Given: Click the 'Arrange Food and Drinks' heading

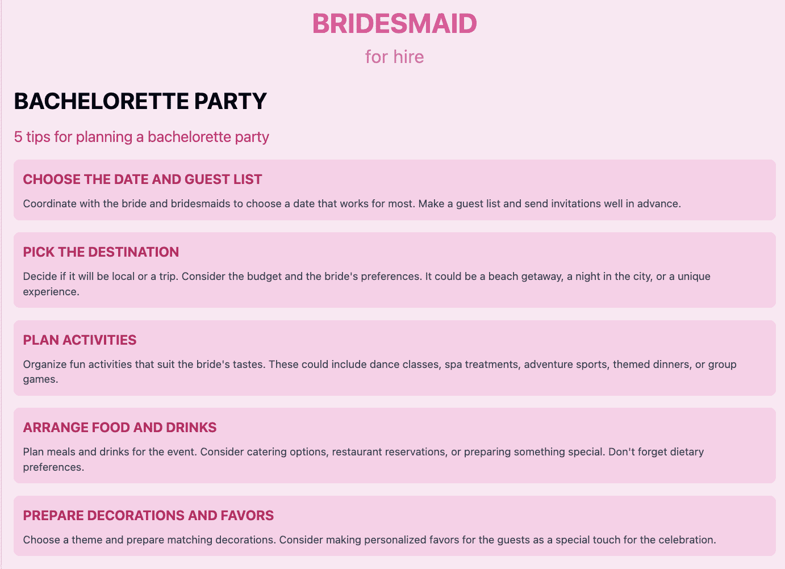Looking at the screenshot, I should pos(120,428).
